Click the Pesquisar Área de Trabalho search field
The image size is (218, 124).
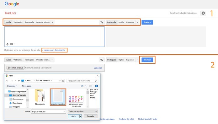click(x=82, y=81)
